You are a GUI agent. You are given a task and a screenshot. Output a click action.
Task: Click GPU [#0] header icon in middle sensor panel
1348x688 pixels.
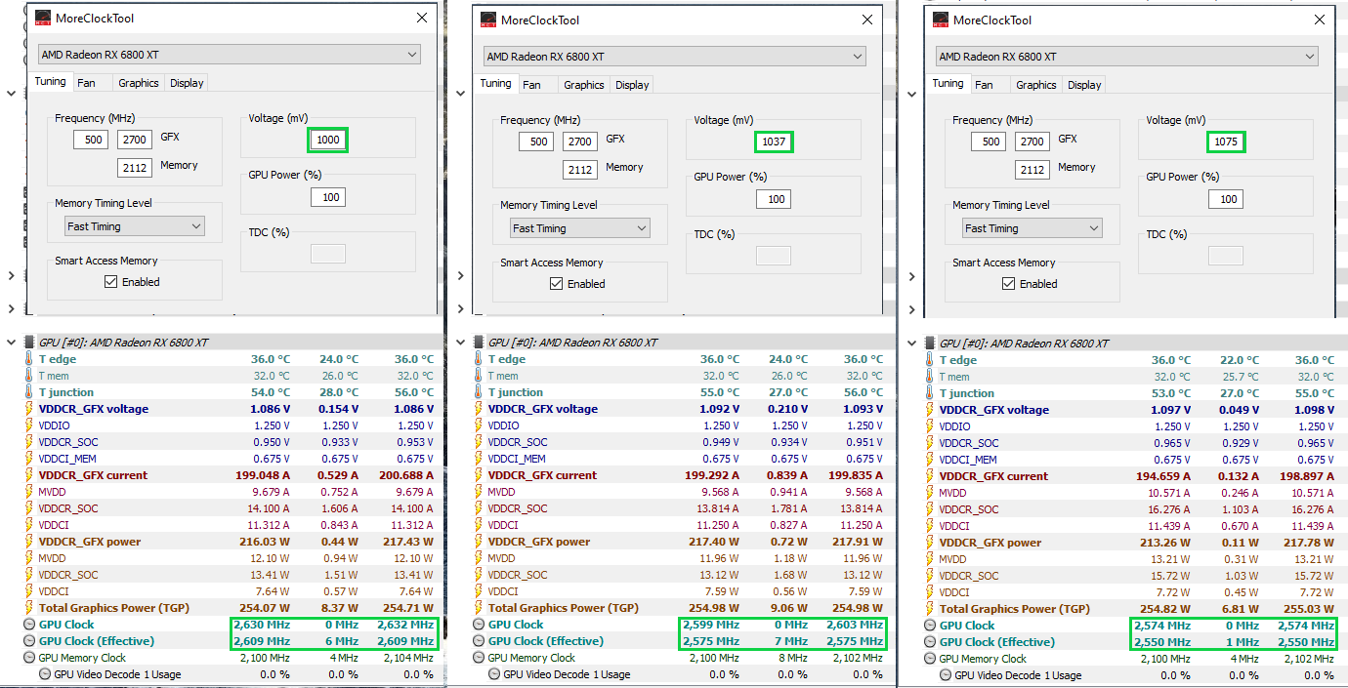click(478, 343)
